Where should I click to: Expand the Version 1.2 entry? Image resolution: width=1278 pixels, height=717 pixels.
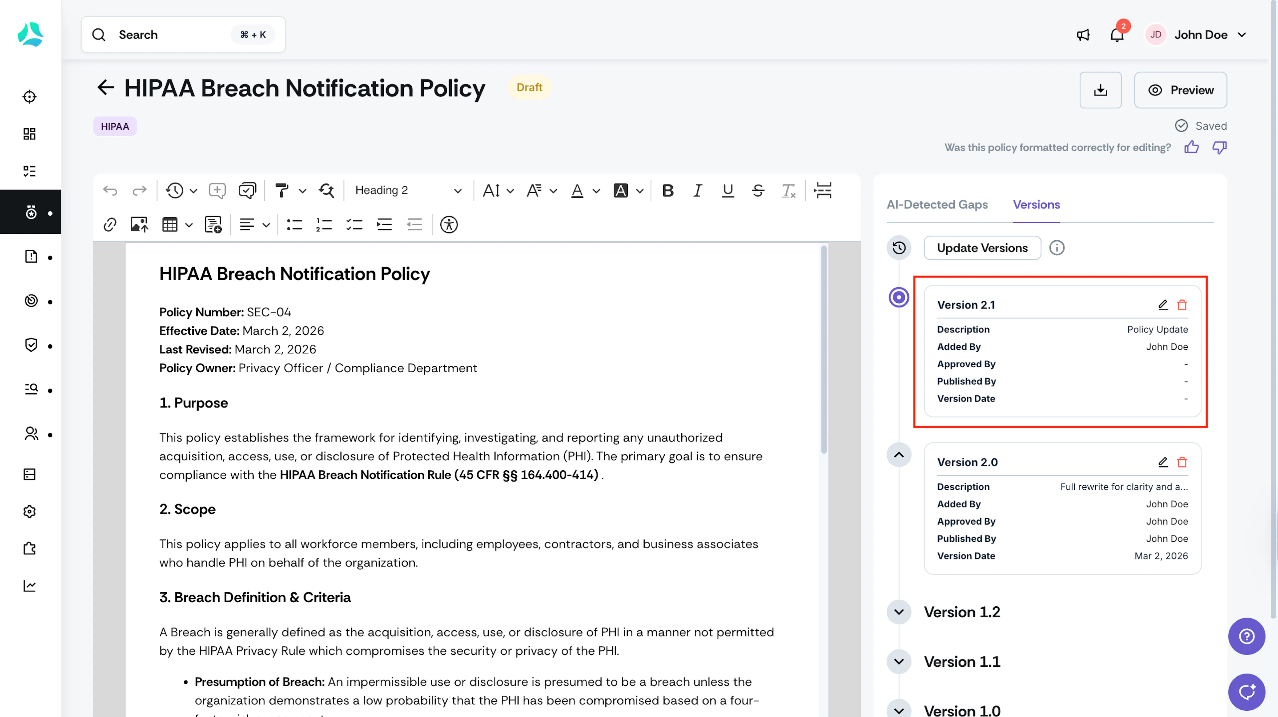899,612
